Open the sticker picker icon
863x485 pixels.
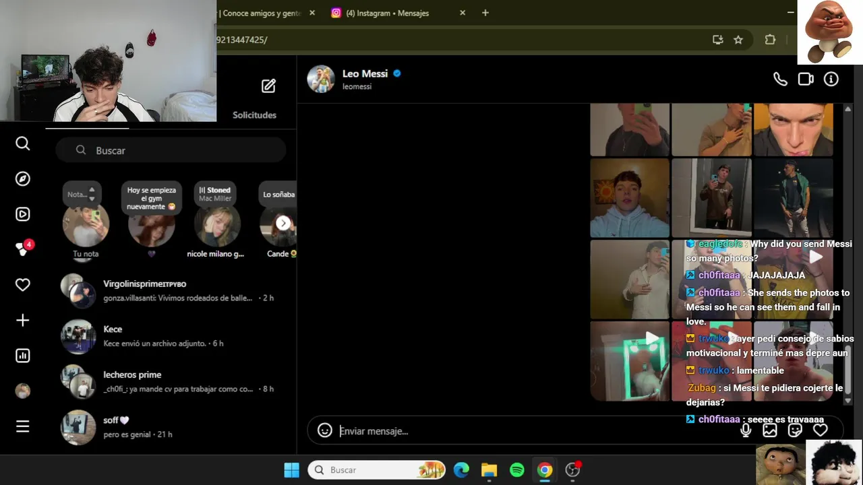point(795,430)
